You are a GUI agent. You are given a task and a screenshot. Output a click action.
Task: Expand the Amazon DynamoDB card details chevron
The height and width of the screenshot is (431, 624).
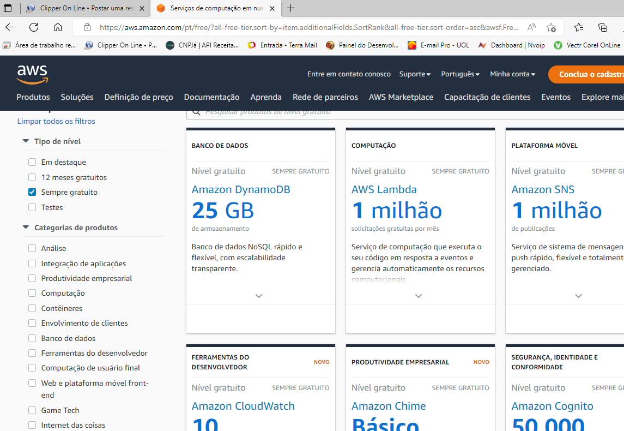click(x=259, y=296)
